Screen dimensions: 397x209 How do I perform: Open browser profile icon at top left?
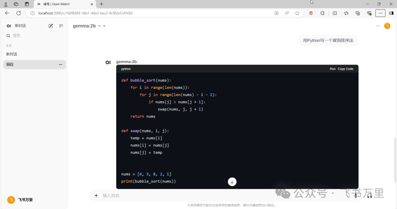(x=6, y=4)
